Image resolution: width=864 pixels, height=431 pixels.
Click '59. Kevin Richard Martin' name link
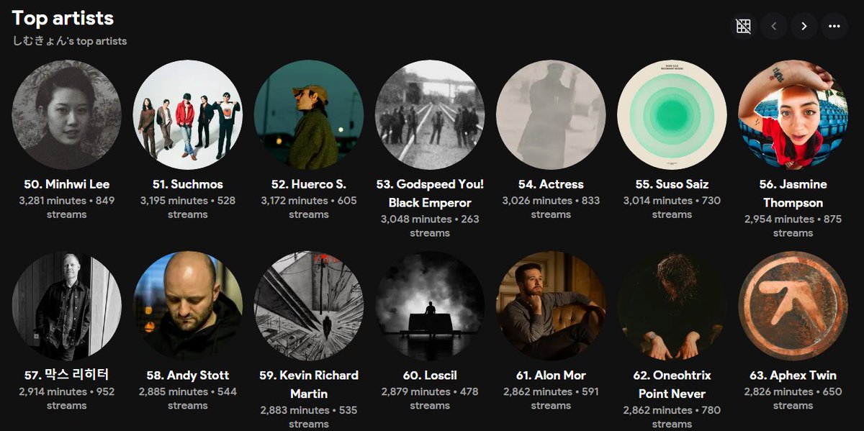tap(308, 384)
